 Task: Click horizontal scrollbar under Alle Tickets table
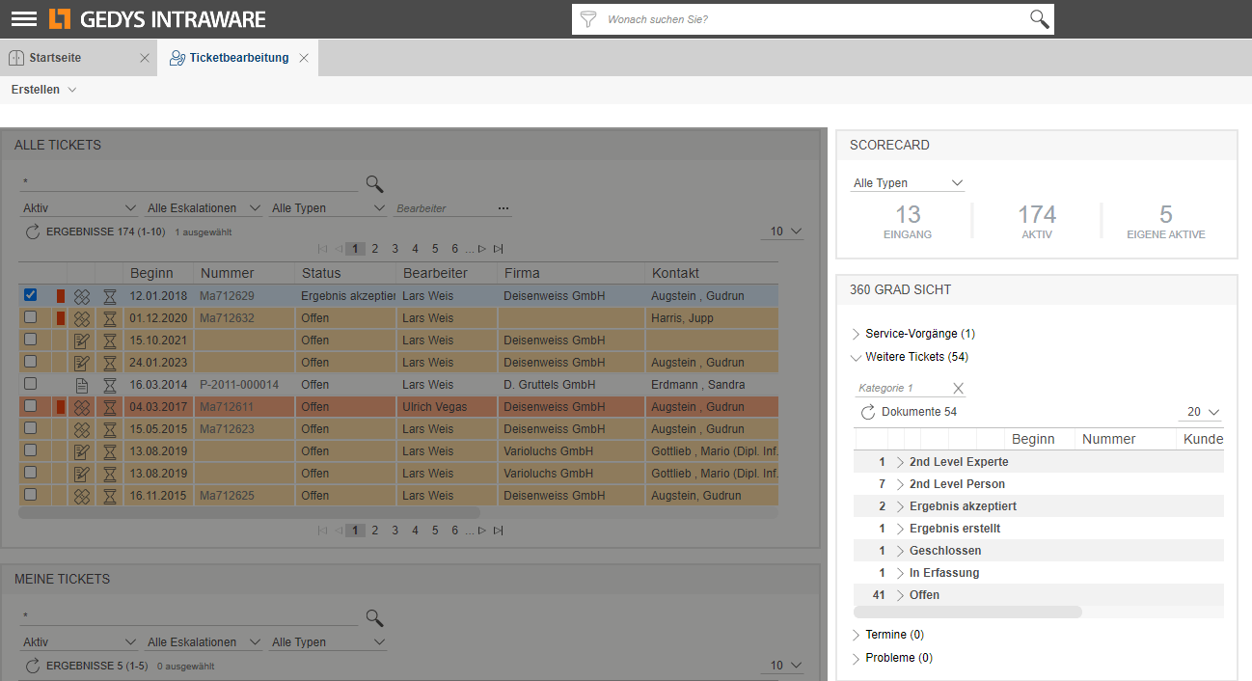[x=249, y=513]
